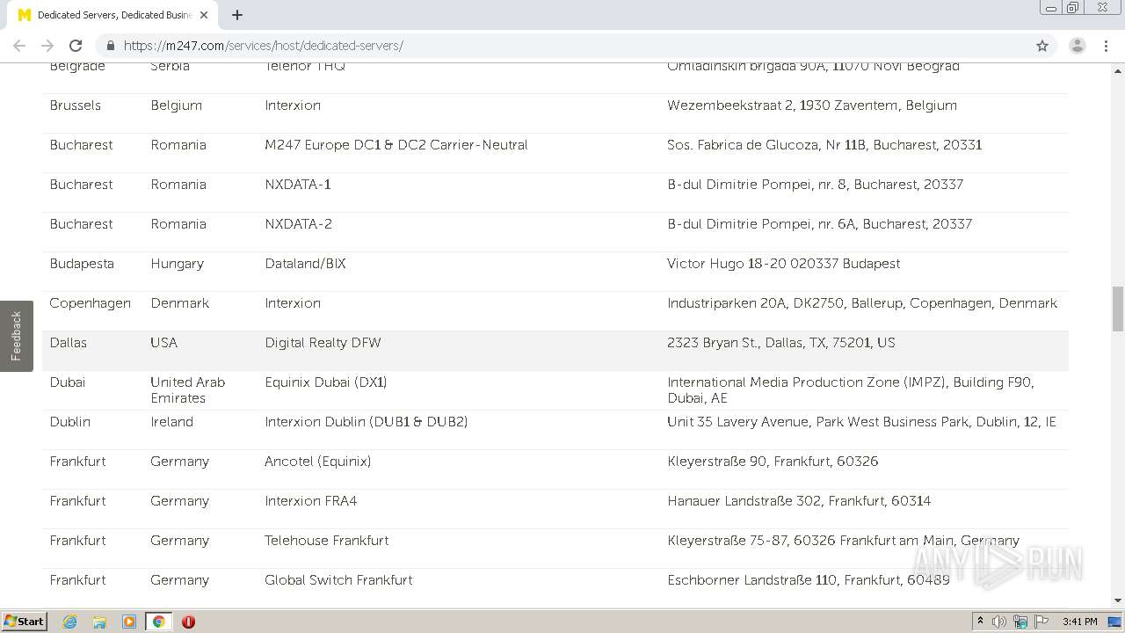The width and height of the screenshot is (1125, 633).
Task: Open the red antivirus taskbar icon
Action: [188, 622]
